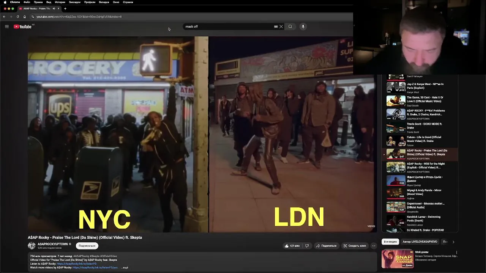486x273 pixels.
Task: Expand description with ...ещё
Action: click(x=125, y=268)
